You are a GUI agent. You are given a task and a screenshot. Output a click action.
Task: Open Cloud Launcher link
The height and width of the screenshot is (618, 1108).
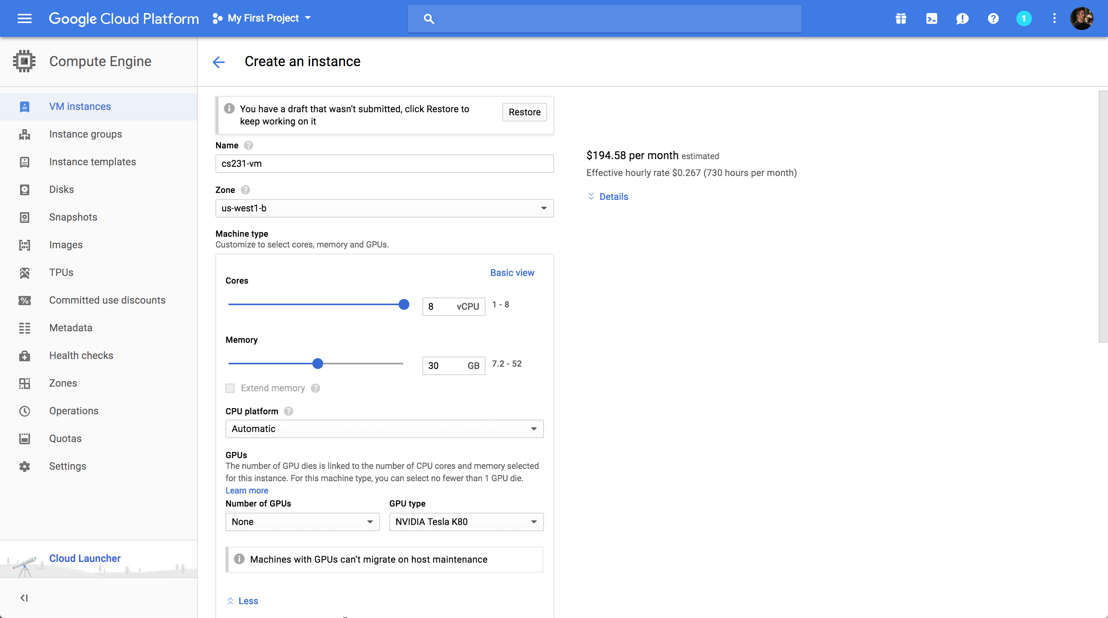85,558
